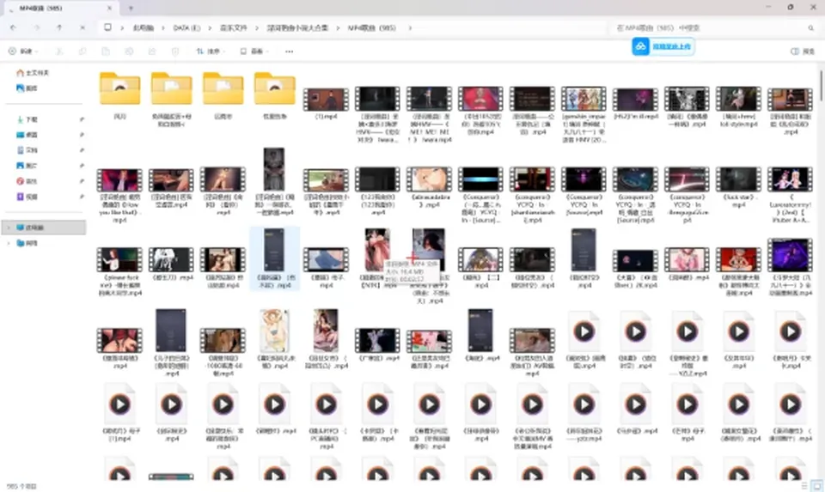Open Downloads in the sidebar
The width and height of the screenshot is (825, 492).
(27, 119)
